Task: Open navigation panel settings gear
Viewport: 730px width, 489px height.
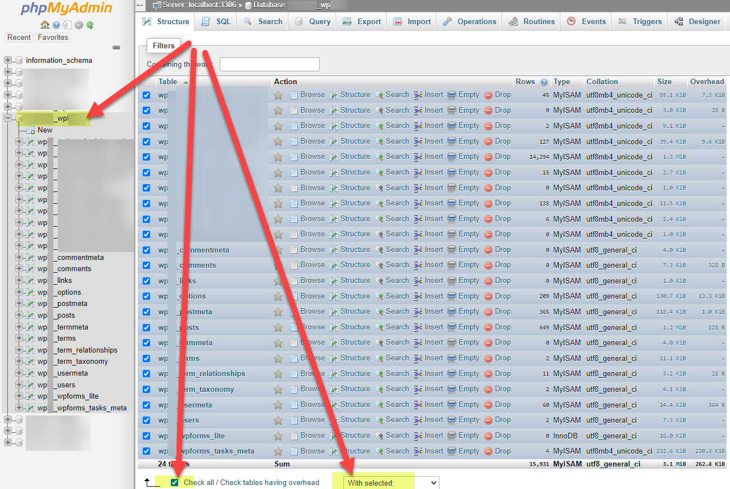Action: pos(79,25)
